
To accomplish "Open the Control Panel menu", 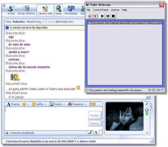I will (101, 10).
